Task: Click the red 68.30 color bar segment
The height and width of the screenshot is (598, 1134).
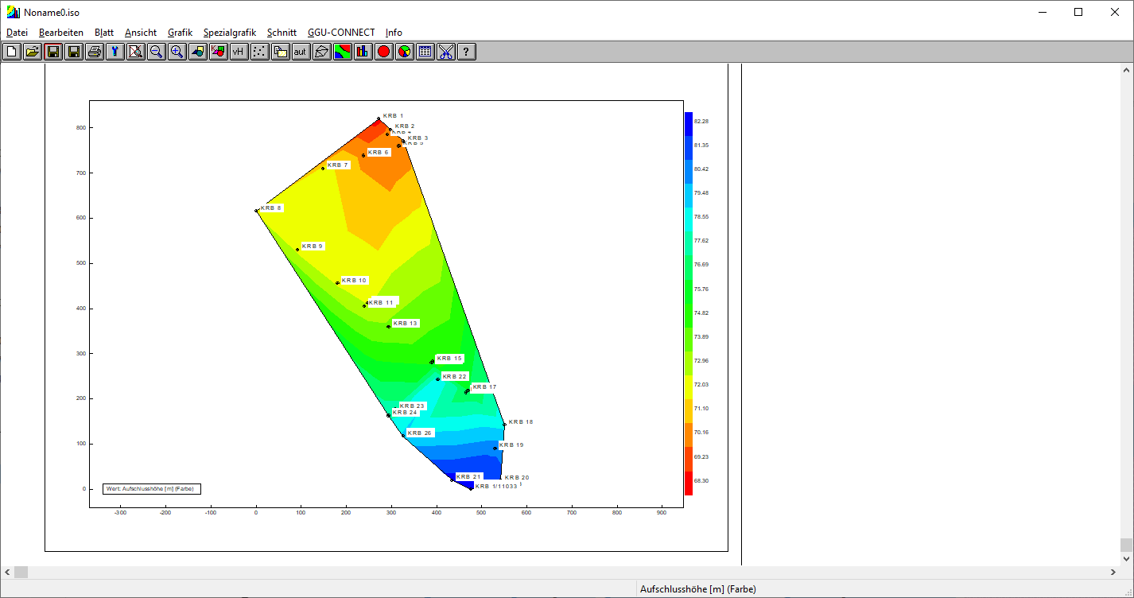Action: [689, 483]
